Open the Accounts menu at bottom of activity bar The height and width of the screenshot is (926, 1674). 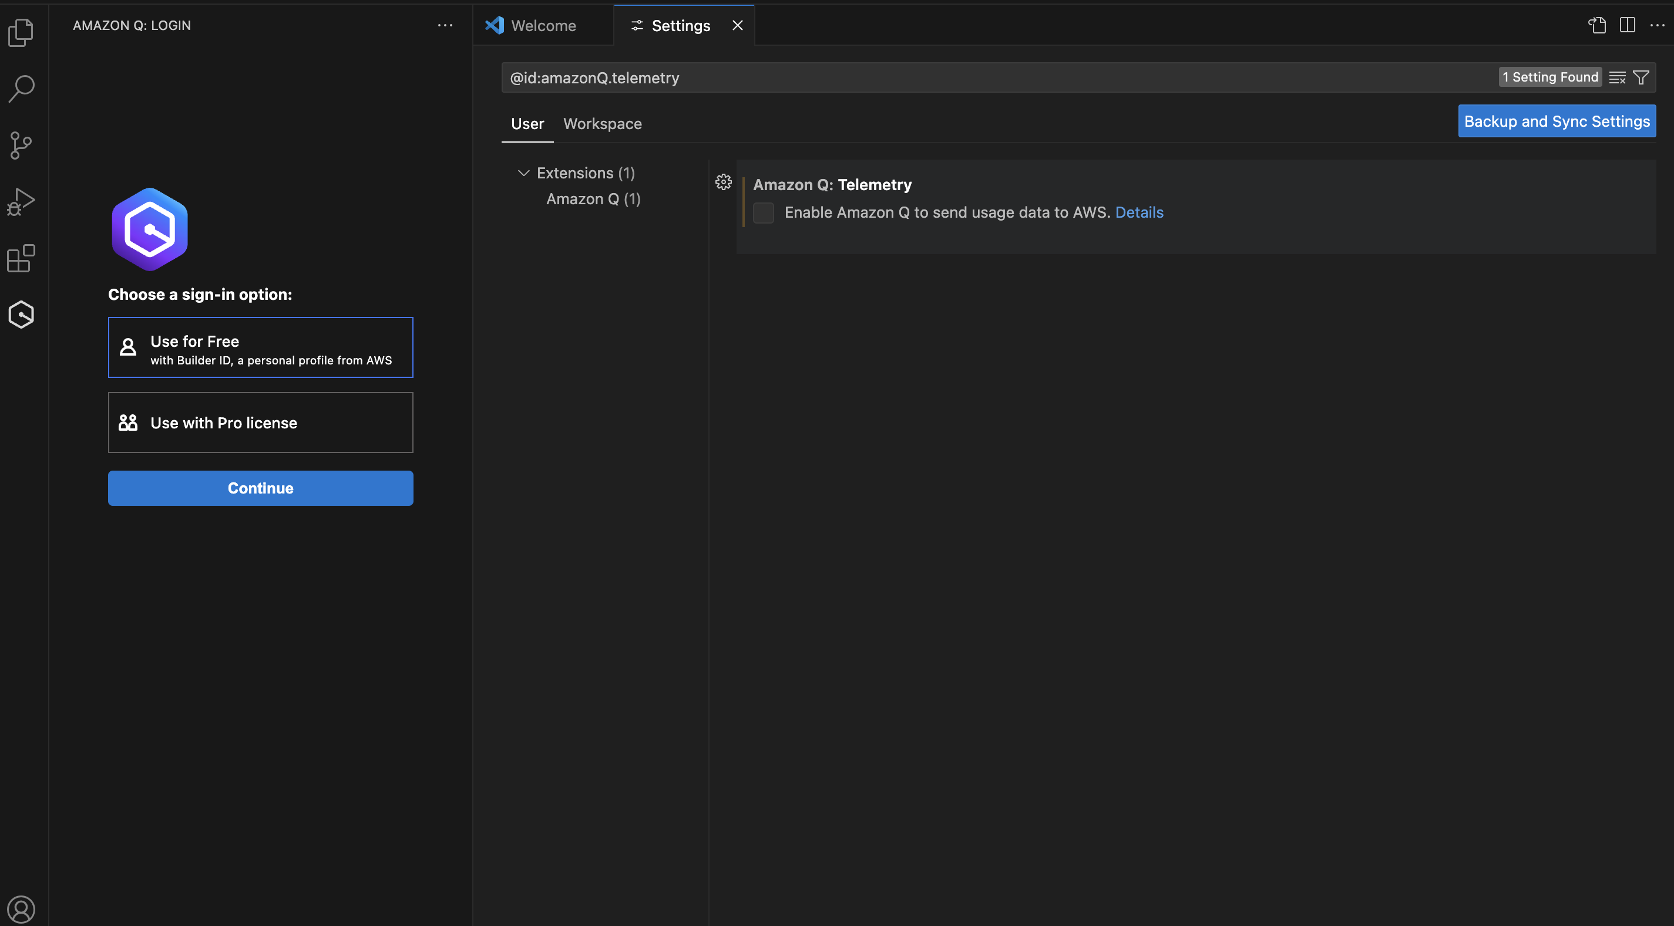click(22, 908)
